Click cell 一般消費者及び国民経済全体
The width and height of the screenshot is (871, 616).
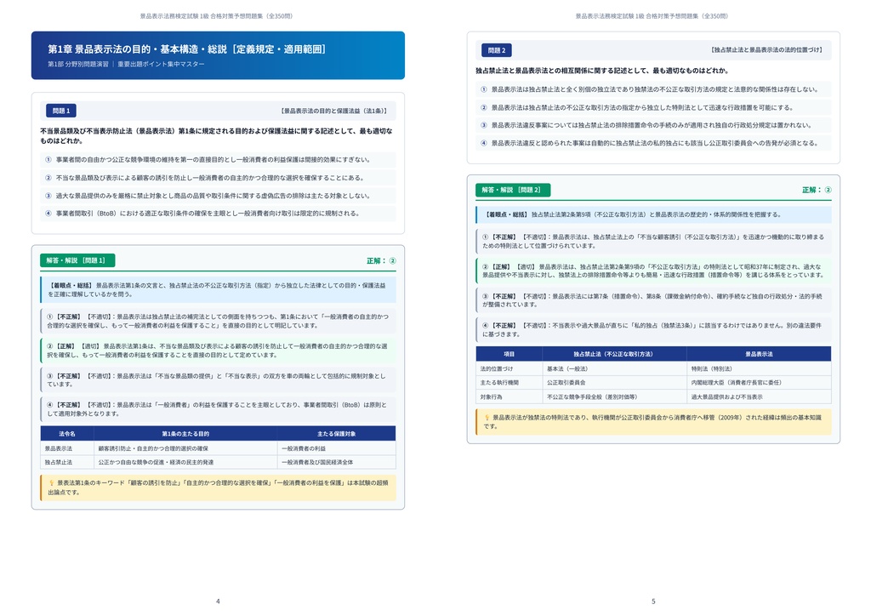pos(337,462)
